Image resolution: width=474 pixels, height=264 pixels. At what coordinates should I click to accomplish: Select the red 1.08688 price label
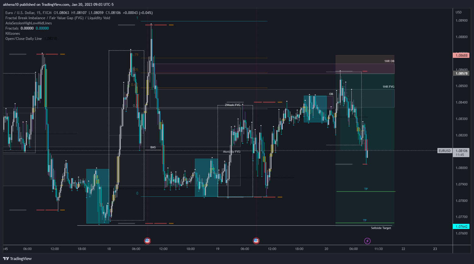coord(461,55)
